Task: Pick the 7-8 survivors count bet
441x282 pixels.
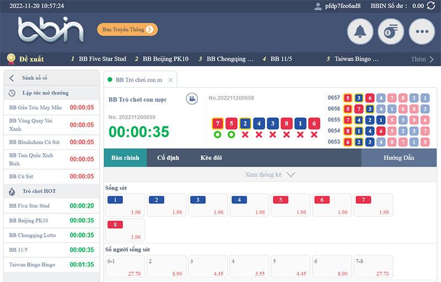Action: pyautogui.click(x=373, y=266)
